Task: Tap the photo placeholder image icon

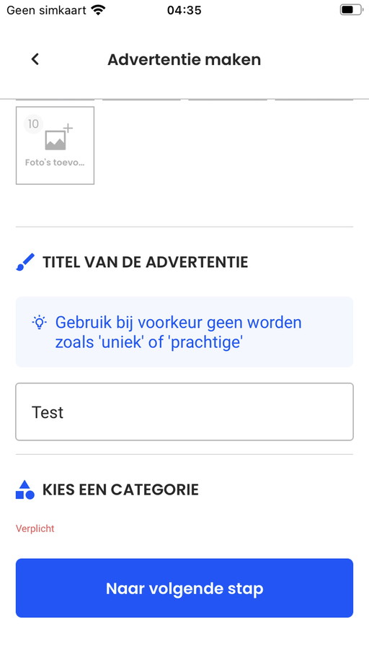Action: [x=55, y=140]
